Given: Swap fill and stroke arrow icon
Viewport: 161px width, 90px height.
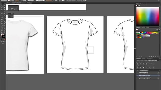Looking at the screenshot, I should pos(5,34).
